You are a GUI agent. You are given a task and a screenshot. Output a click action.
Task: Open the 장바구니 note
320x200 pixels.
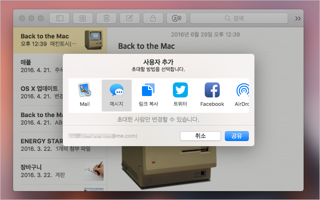click(60, 171)
